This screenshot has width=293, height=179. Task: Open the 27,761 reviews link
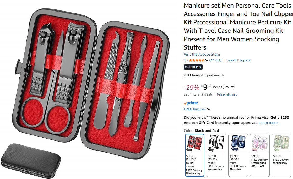(215, 60)
